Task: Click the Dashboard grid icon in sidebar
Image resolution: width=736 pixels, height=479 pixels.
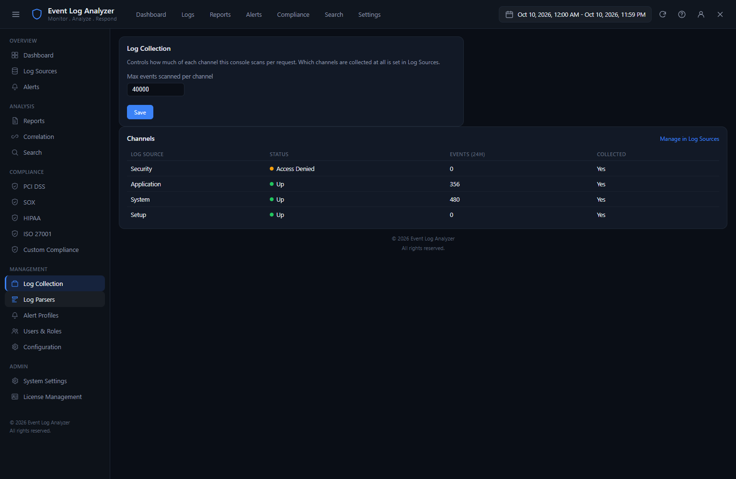Action: point(15,55)
